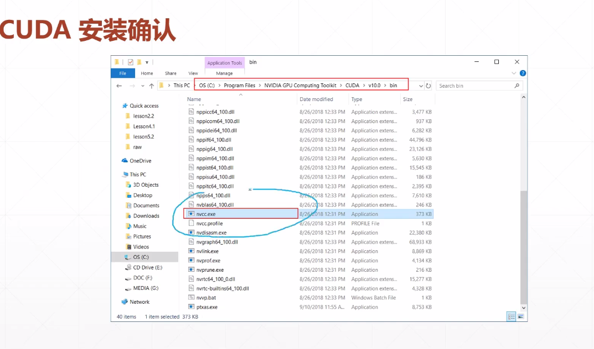The height and width of the screenshot is (349, 594).
Task: Select nvlink.exe application icon
Action: coord(192,251)
